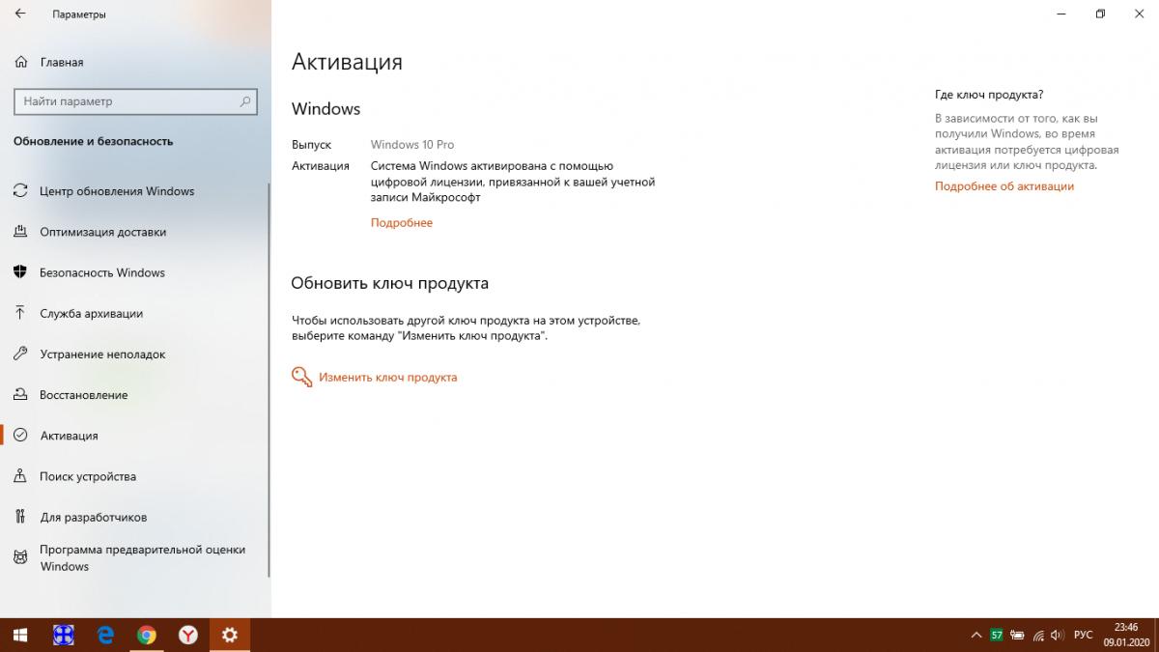Open Подробнее об активации help link

tap(1004, 186)
